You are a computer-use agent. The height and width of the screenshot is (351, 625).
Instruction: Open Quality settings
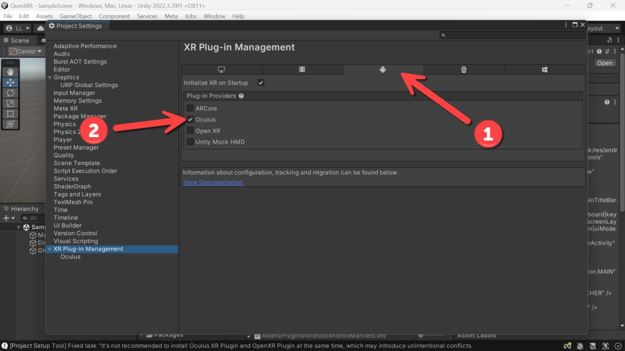coord(63,155)
